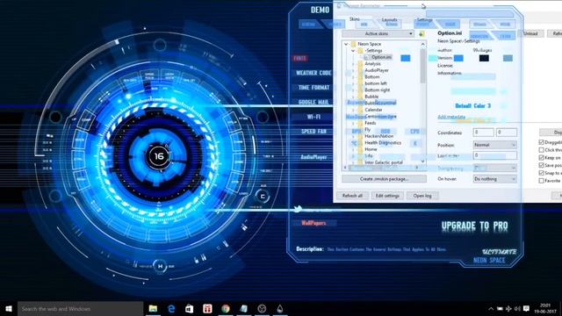Select the Inter Galactic portal folder
562x316 pixels.
(x=384, y=162)
